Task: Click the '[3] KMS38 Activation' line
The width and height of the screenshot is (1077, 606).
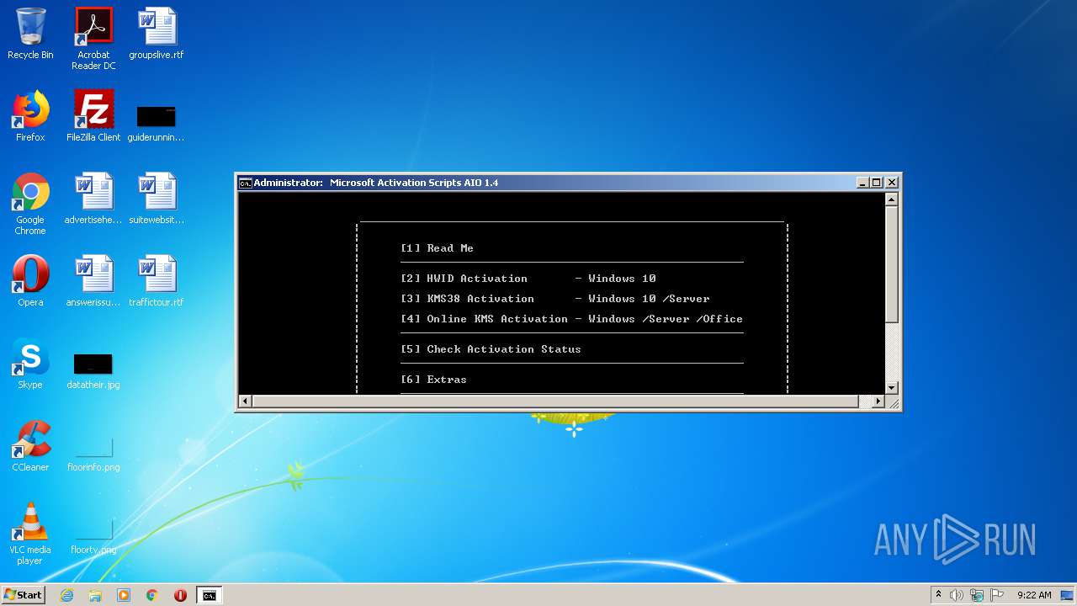Action: pos(555,299)
